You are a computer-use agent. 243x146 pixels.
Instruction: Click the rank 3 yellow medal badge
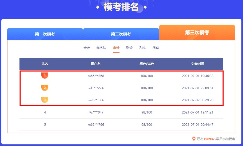(45, 100)
